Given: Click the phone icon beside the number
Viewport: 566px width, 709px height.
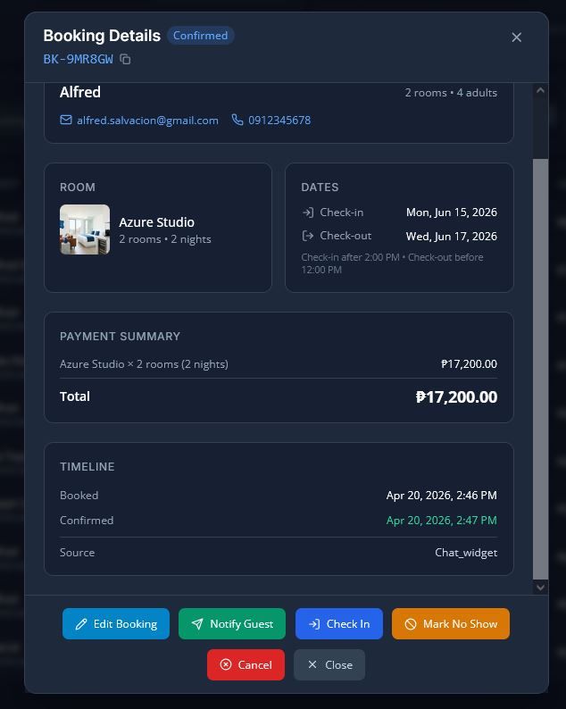Looking at the screenshot, I should pos(237,120).
